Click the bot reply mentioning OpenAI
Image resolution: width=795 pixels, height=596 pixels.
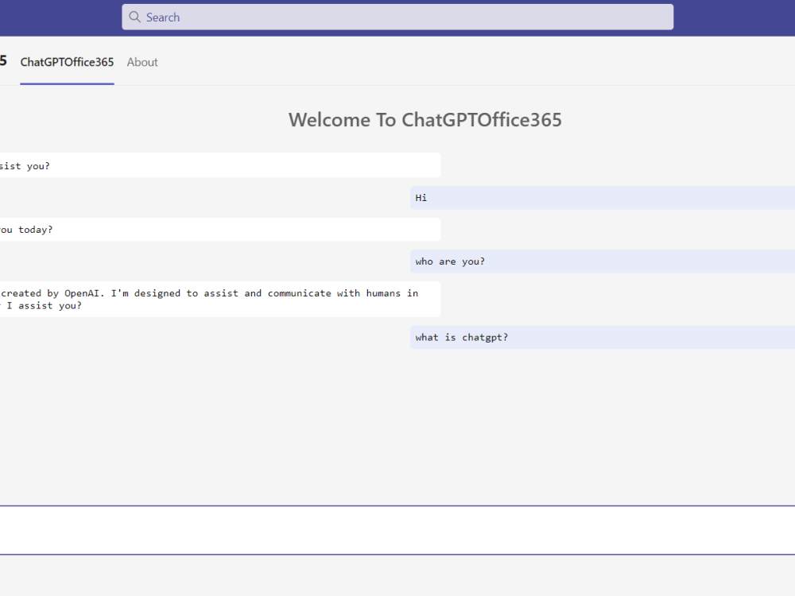(215, 299)
